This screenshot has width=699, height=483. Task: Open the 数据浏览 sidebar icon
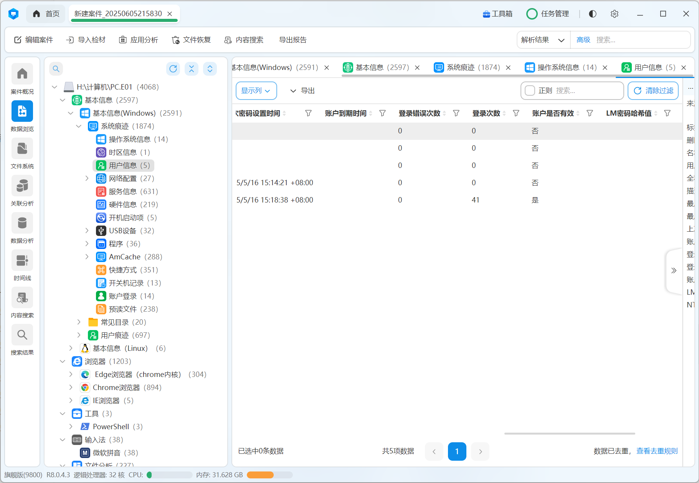click(x=22, y=111)
